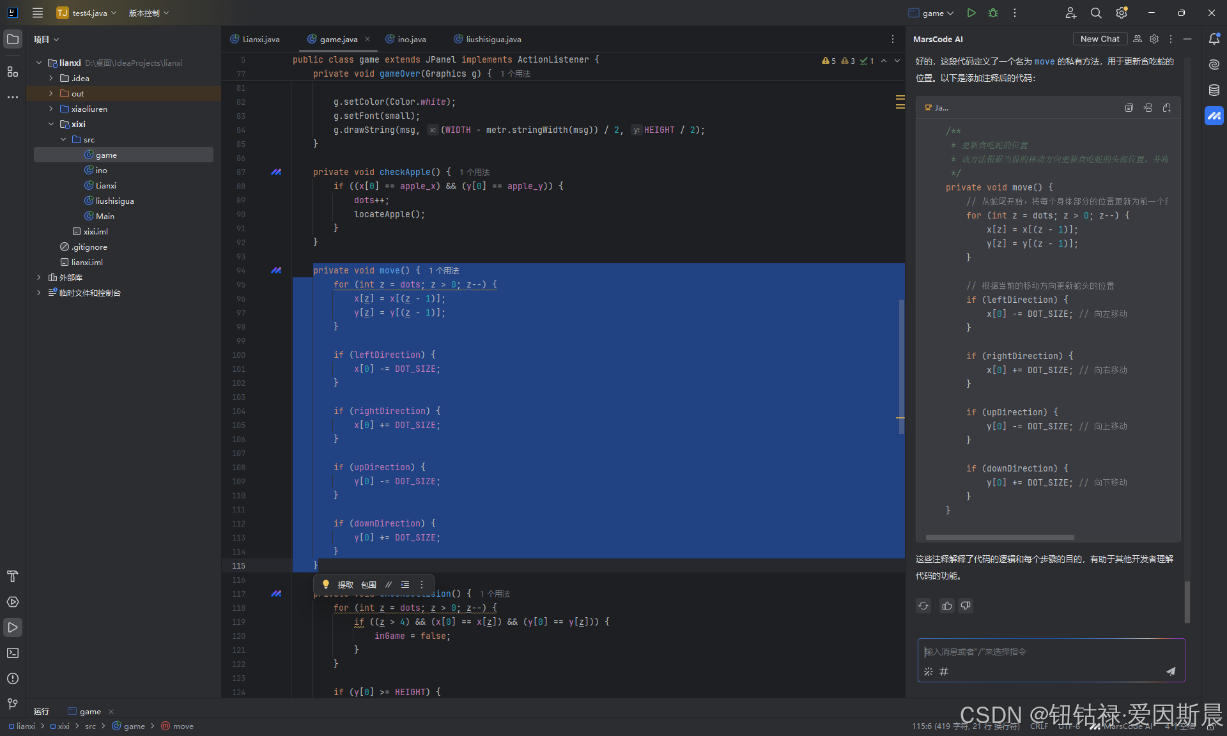Click 提取 in the floating toolbar

click(345, 585)
